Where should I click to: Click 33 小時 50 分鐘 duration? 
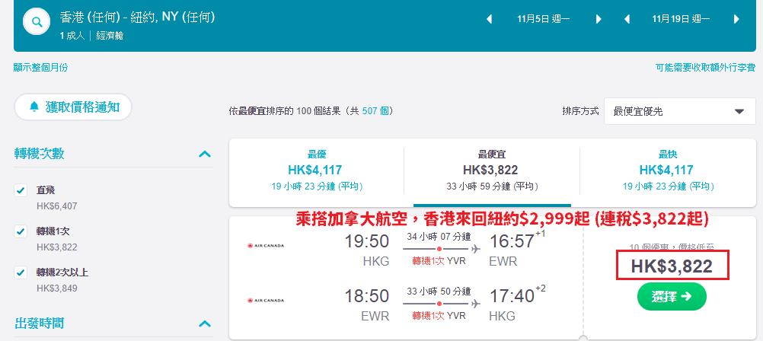[x=439, y=292]
